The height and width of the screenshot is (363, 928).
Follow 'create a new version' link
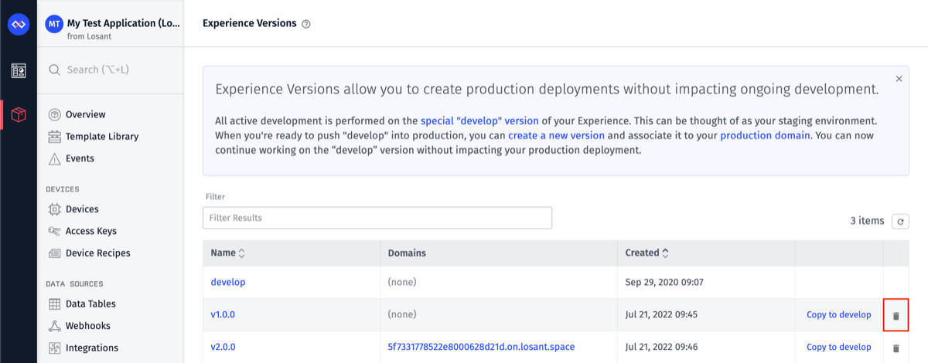(556, 136)
